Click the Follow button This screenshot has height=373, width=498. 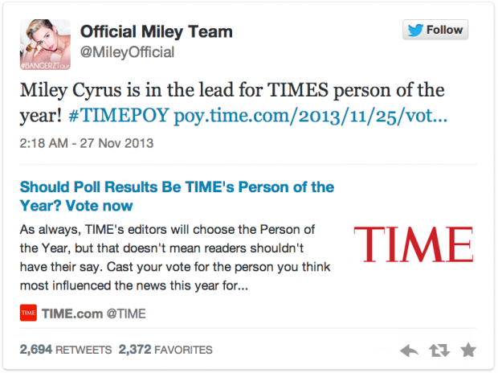click(435, 30)
